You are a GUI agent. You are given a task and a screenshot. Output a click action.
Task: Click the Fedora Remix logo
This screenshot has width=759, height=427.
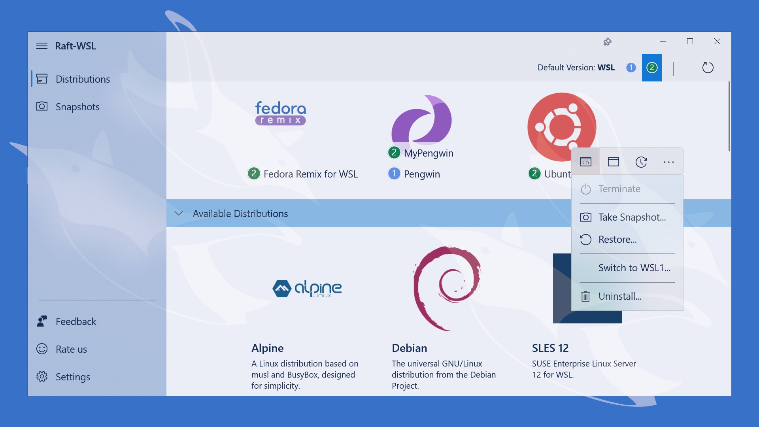point(281,113)
